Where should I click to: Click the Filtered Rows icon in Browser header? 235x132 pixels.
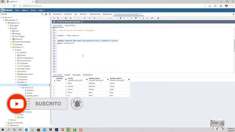[x=50, y=14]
